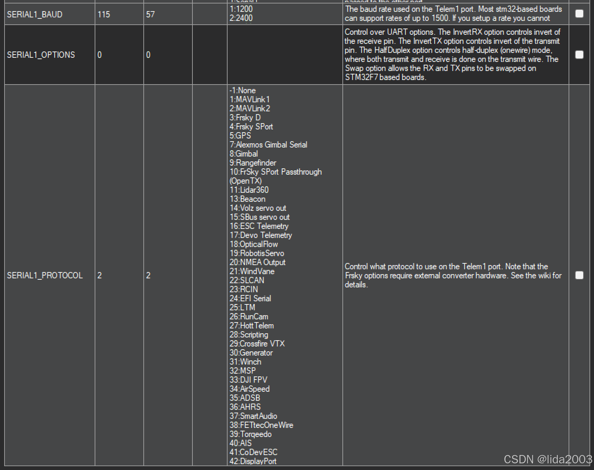Click the '31:Winch' option text
Viewport: 594px width, 470px height.
click(x=245, y=362)
